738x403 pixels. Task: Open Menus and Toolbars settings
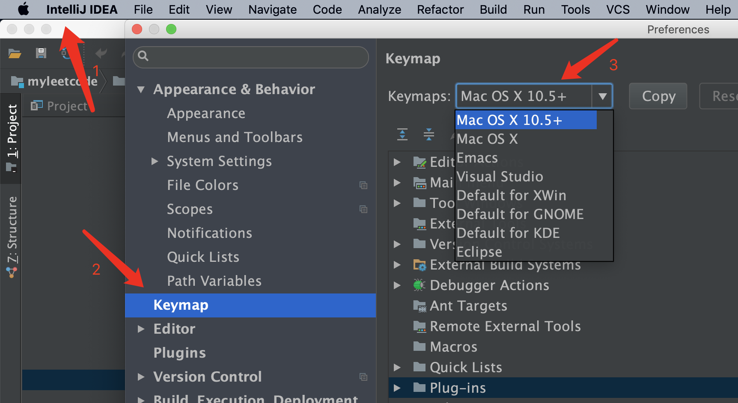coord(235,137)
